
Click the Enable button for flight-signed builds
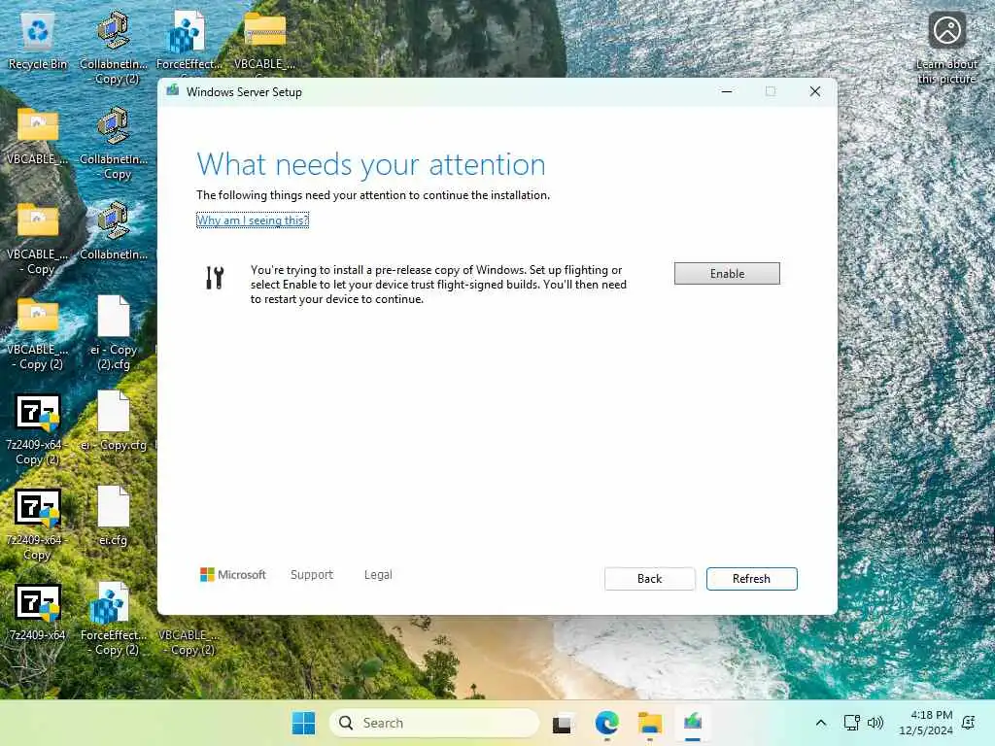727,273
